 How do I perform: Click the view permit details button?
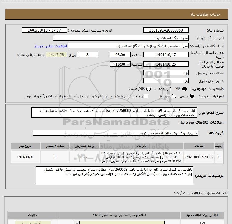[x=33, y=222]
